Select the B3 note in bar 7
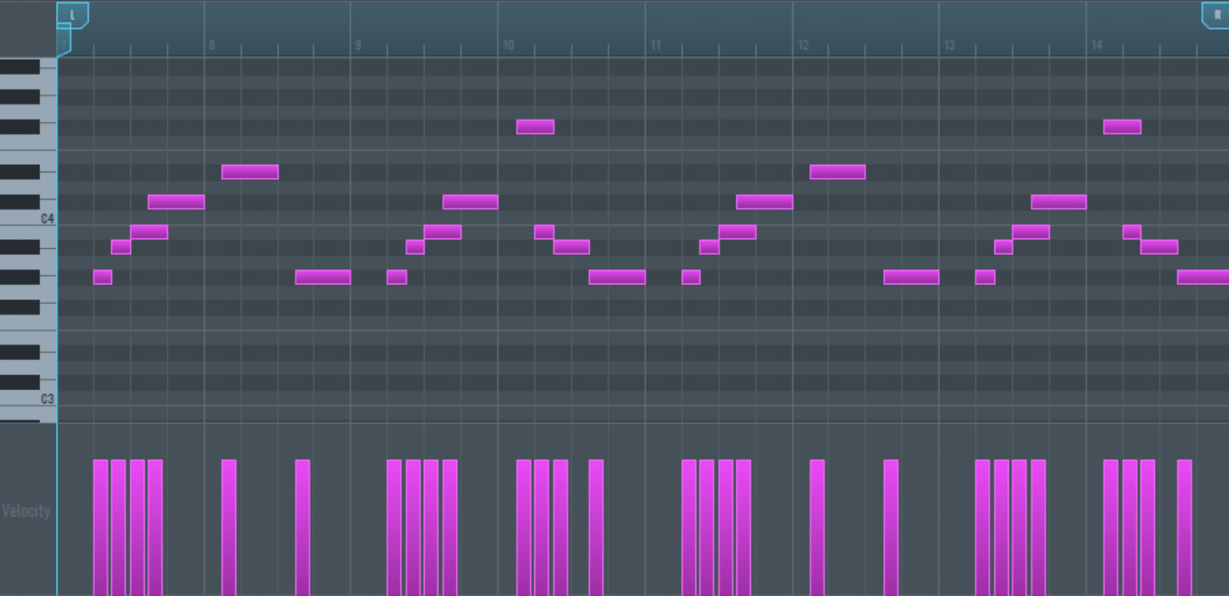 point(149,232)
